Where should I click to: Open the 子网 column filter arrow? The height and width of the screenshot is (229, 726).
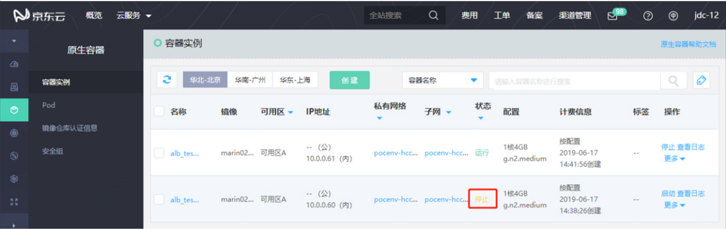pos(448,112)
